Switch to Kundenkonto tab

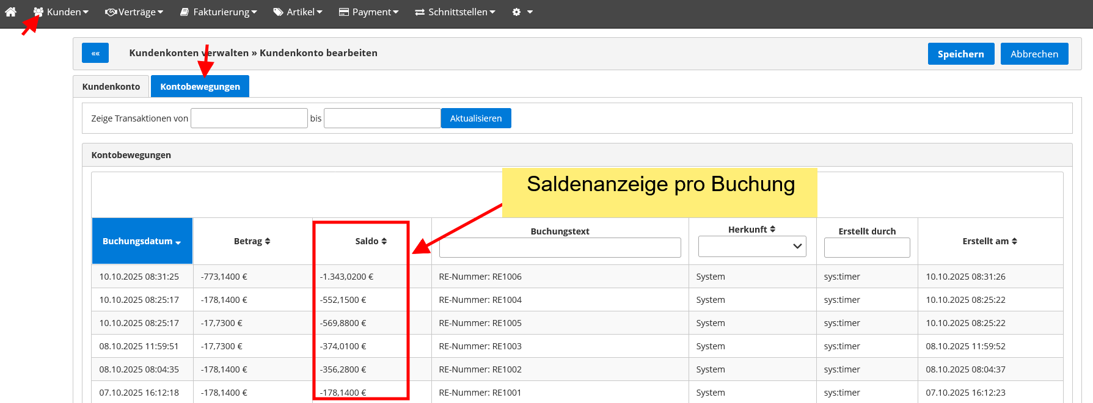(111, 87)
